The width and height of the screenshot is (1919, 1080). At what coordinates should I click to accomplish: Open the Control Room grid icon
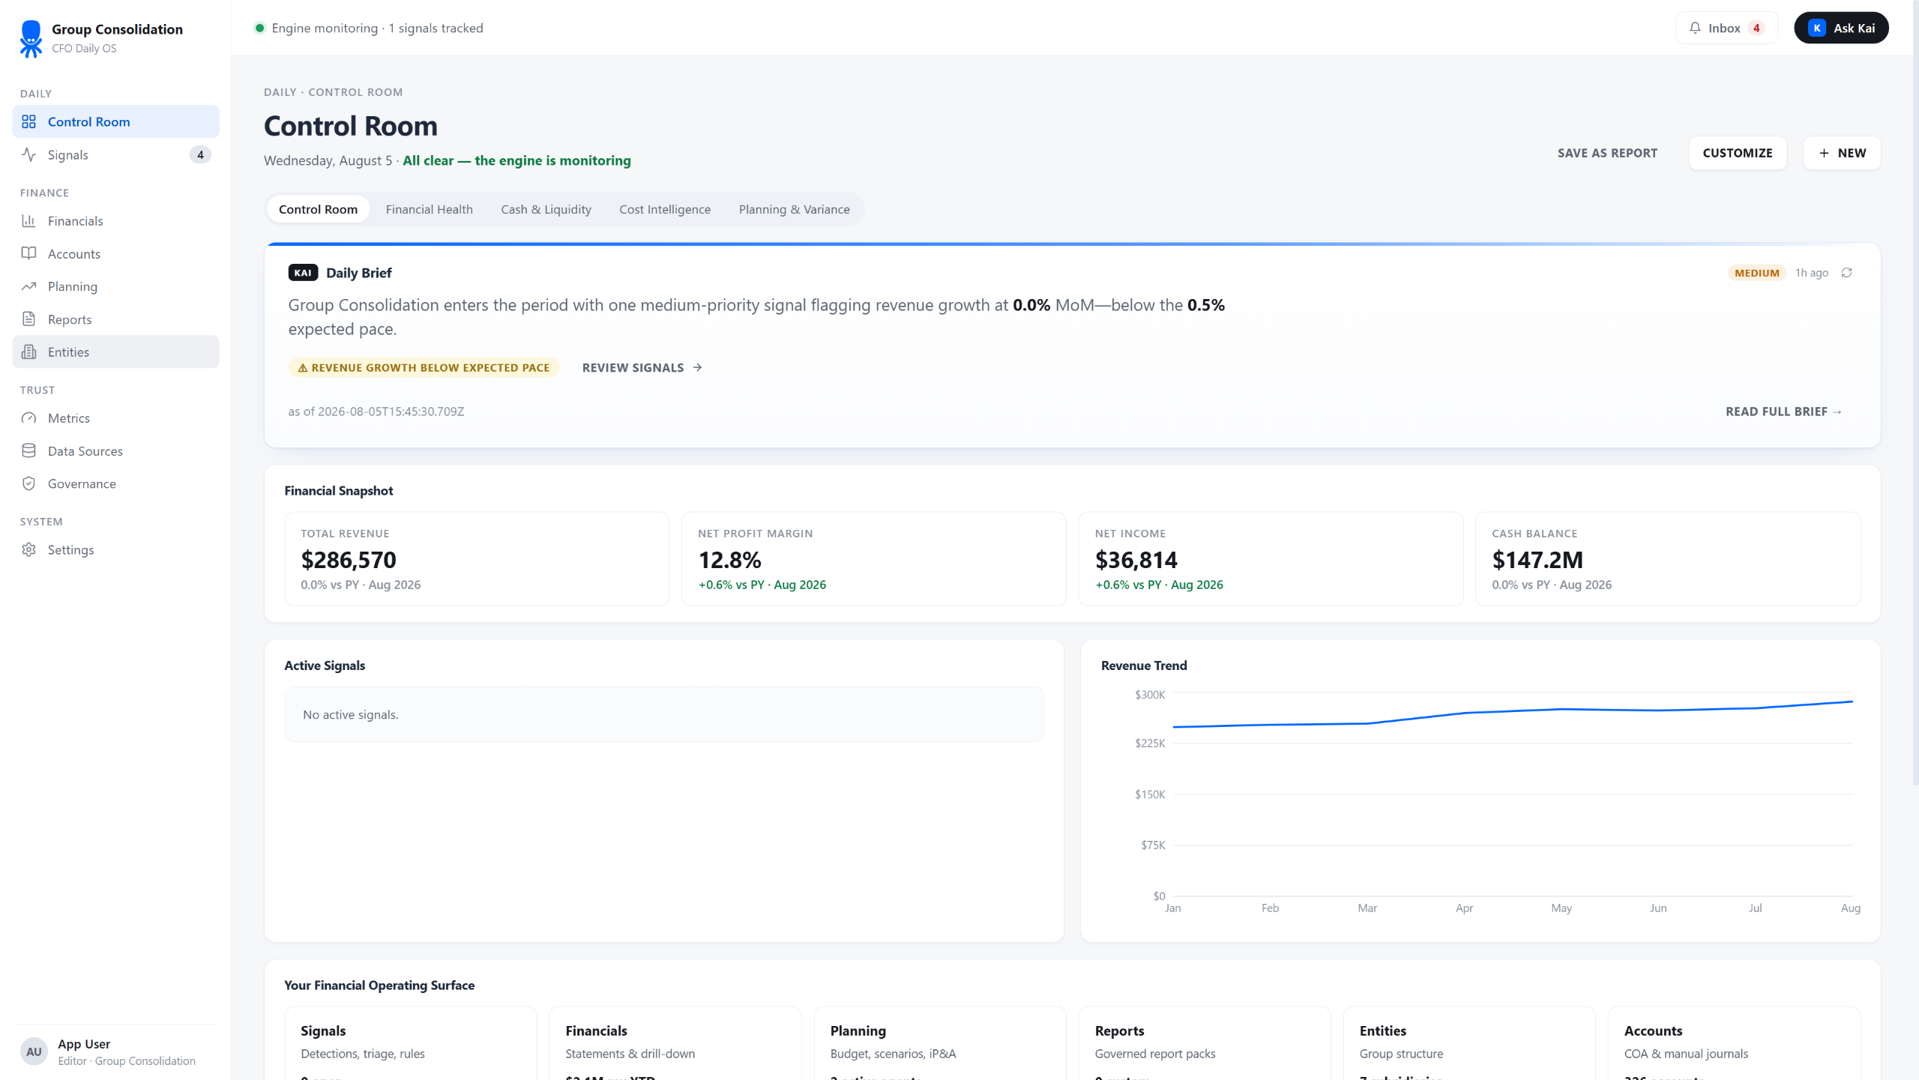click(28, 121)
